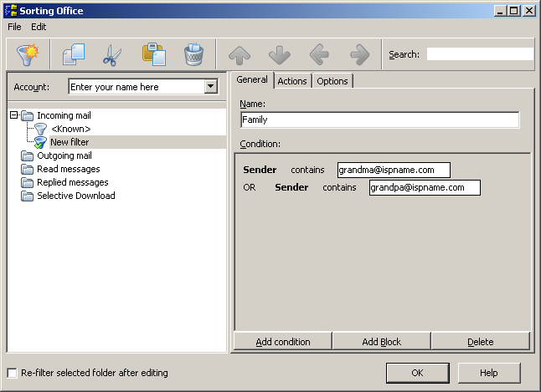Open the File menu

click(x=14, y=27)
